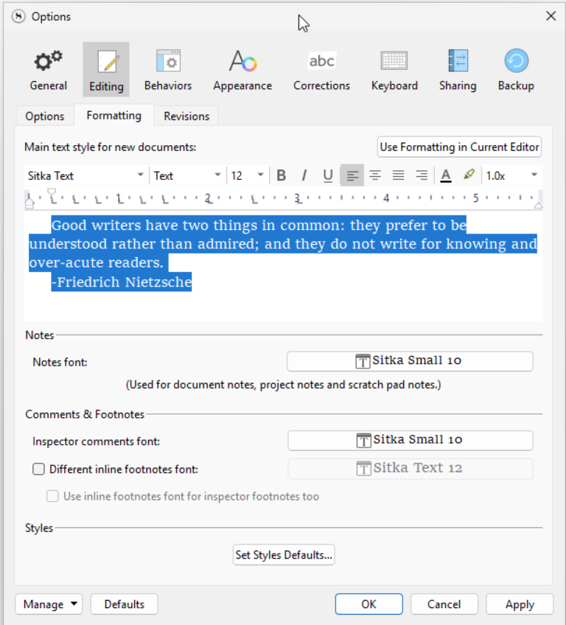Change the Inspector comments font
566x625 pixels.
point(410,441)
